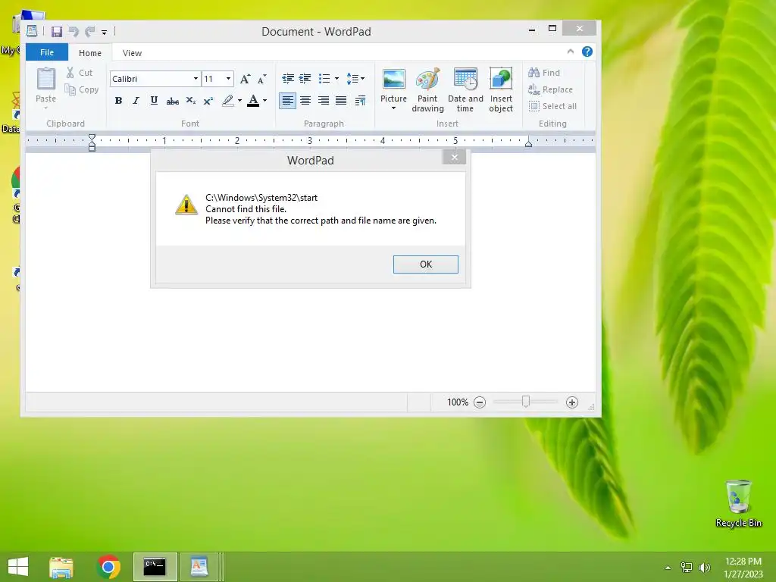Open the Start button on the taskbar
This screenshot has width=776, height=582.
pos(18,567)
